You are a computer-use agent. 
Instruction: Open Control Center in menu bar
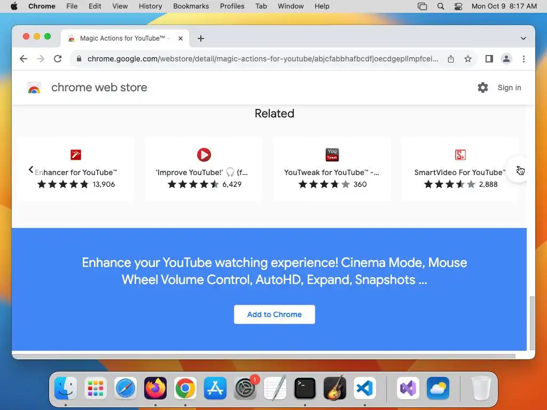pyautogui.click(x=458, y=6)
